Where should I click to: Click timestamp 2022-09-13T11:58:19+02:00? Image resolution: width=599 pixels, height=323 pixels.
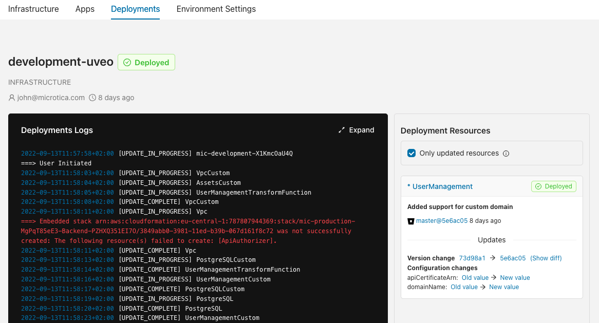(67, 298)
